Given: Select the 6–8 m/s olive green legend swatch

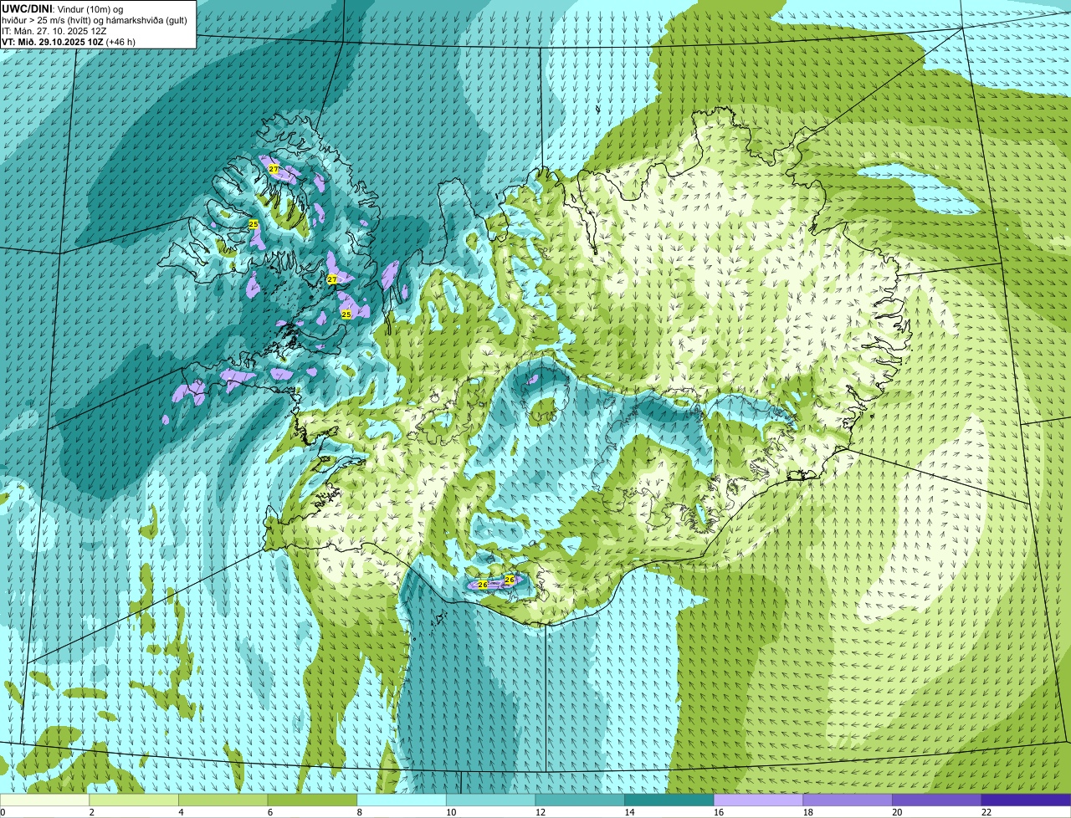Looking at the screenshot, I should coord(312,800).
